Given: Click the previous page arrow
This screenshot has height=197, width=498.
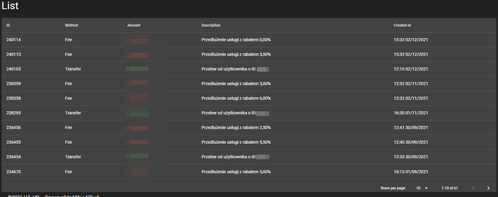Looking at the screenshot, I should tap(473, 188).
